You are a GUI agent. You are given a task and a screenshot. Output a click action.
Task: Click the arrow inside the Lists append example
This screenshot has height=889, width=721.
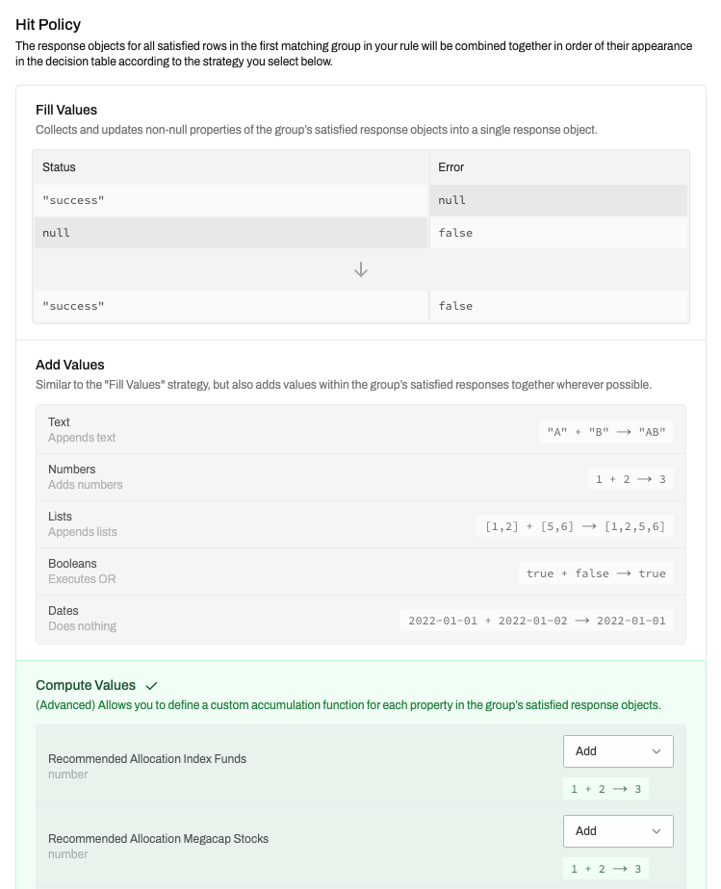(588, 525)
